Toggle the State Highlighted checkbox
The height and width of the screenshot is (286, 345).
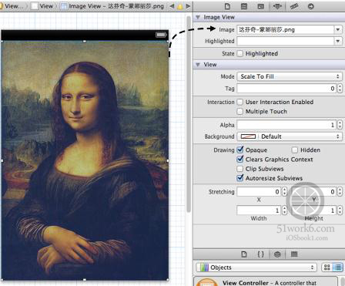(239, 53)
